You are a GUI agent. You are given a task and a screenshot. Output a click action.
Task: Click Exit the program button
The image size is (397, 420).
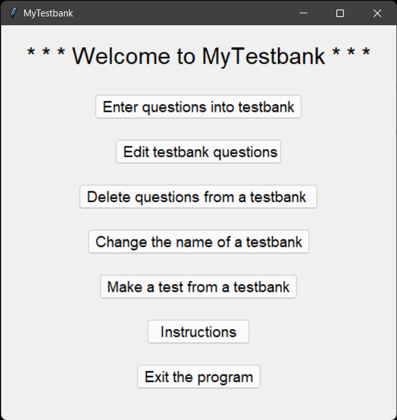click(198, 377)
